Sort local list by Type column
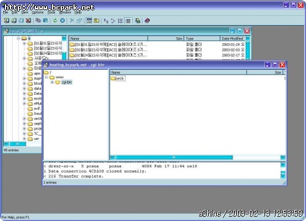Screen dimensions: 306x221 pyautogui.click(x=202, y=38)
